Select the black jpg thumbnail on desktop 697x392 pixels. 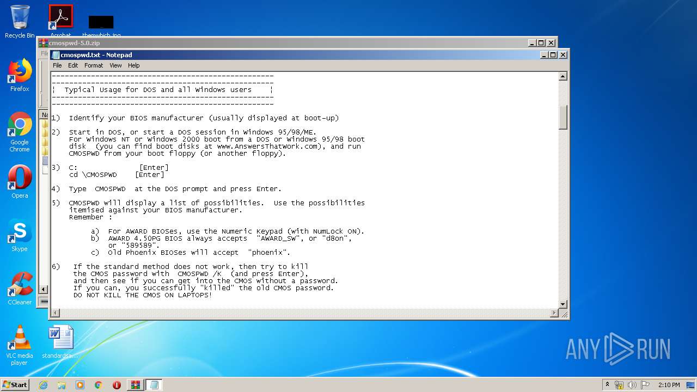click(x=101, y=22)
